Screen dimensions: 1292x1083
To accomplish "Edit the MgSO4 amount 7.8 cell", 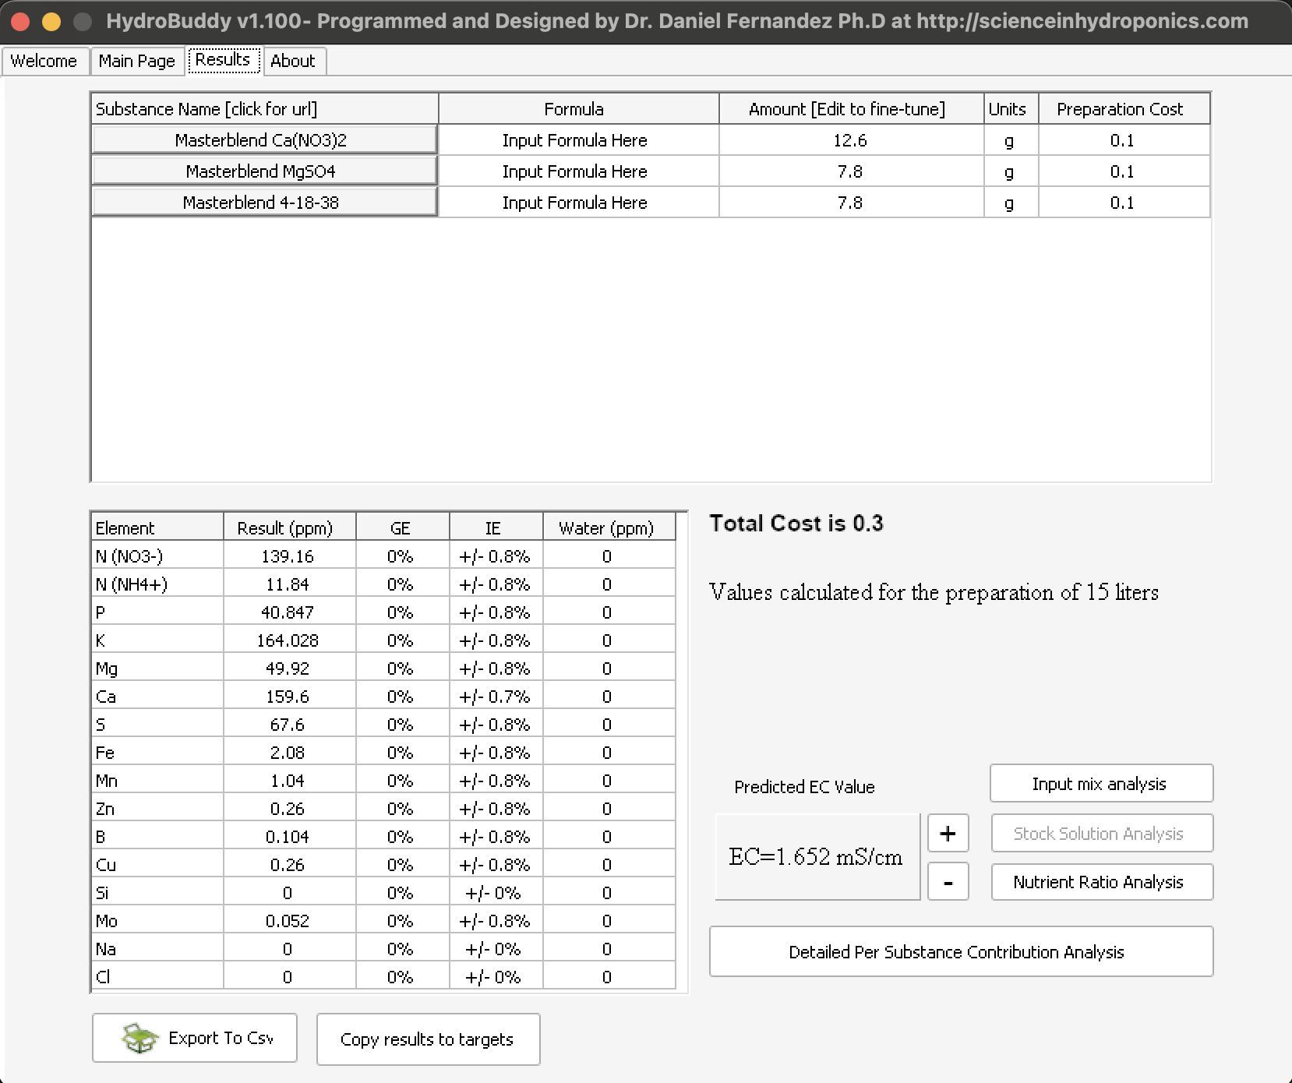I will (x=851, y=171).
